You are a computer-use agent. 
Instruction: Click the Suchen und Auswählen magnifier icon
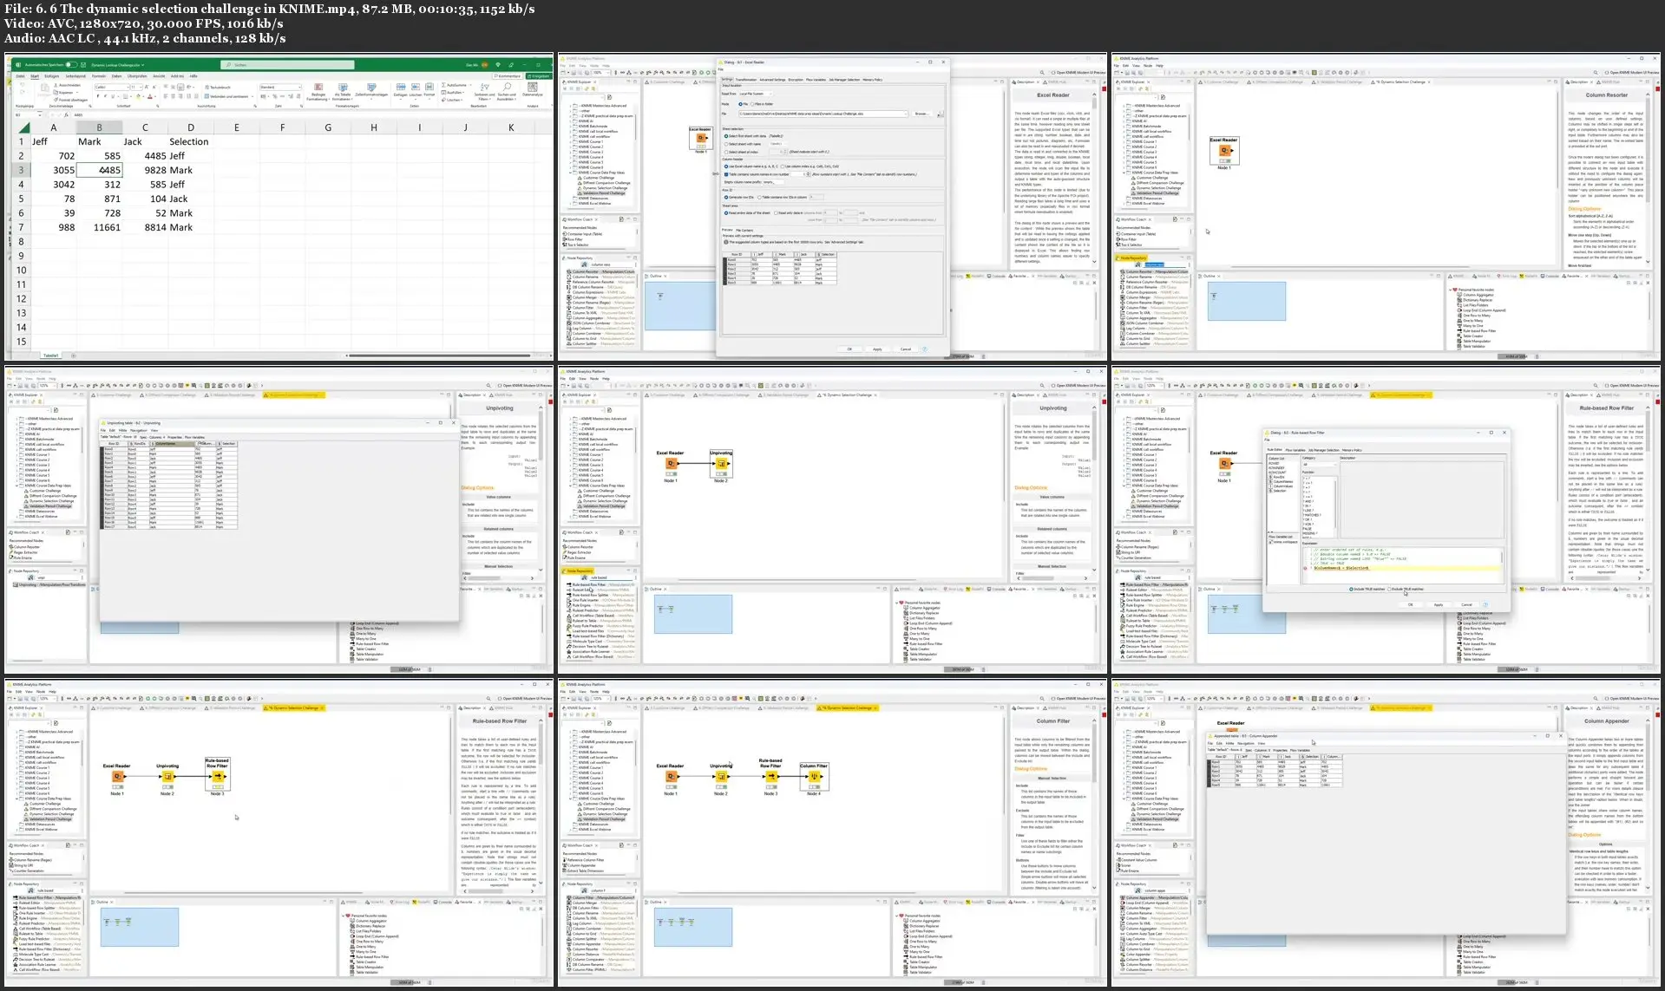pos(507,87)
